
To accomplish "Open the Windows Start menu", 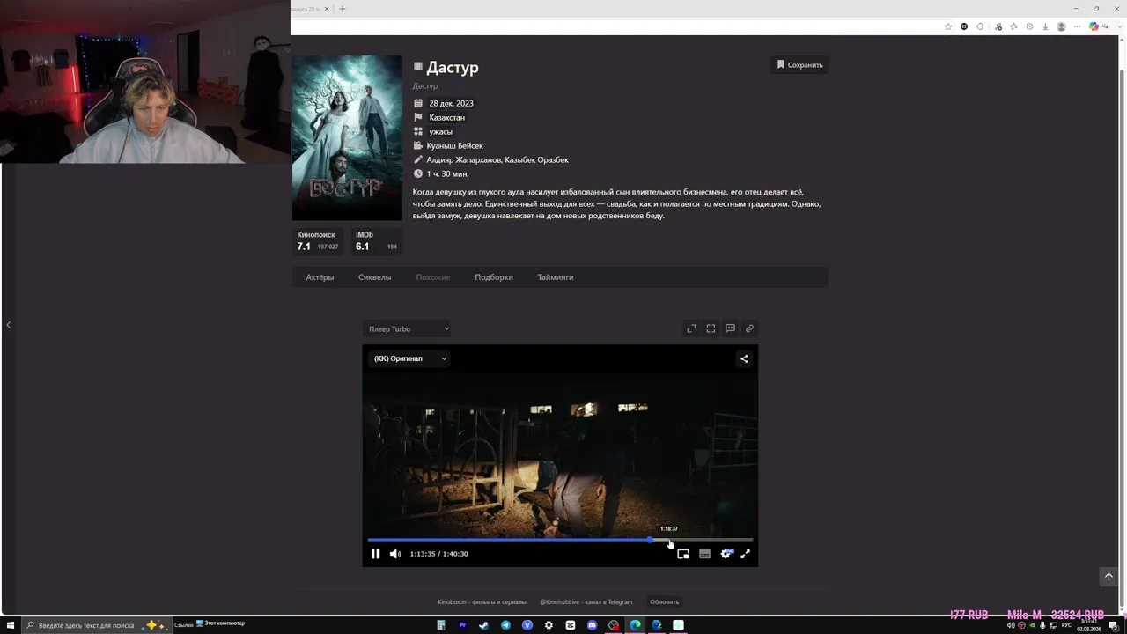I will (11, 625).
